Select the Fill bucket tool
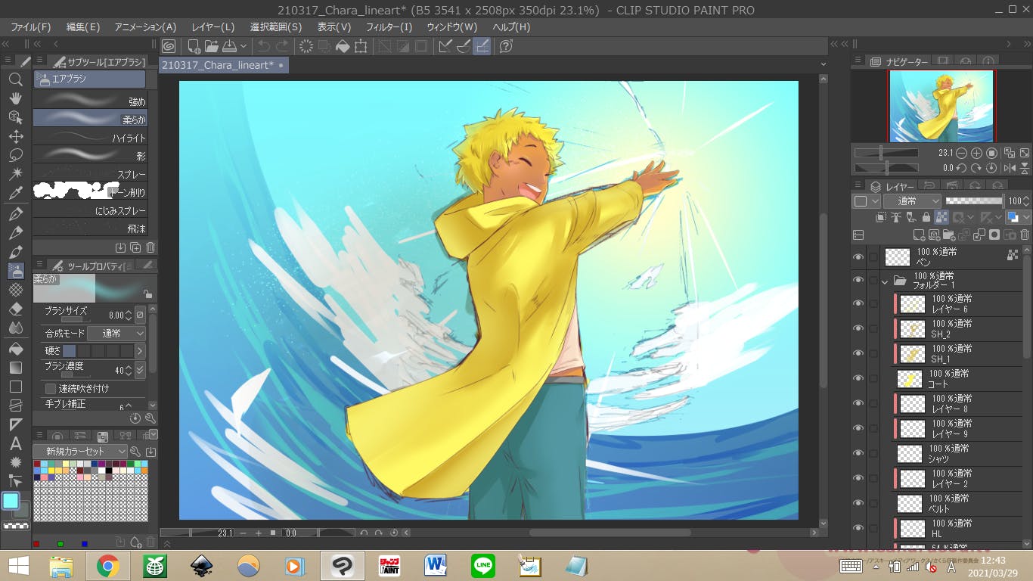The height and width of the screenshot is (581, 1033). click(x=15, y=349)
